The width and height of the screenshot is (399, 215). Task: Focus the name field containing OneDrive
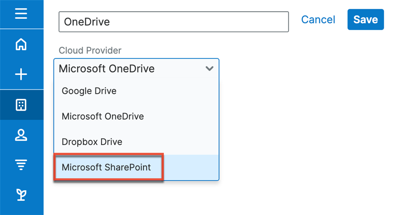tap(173, 21)
